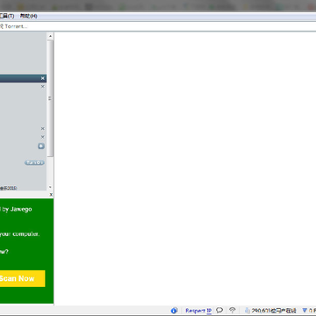Close the sidebar entry just below the highlighted row

42,86
